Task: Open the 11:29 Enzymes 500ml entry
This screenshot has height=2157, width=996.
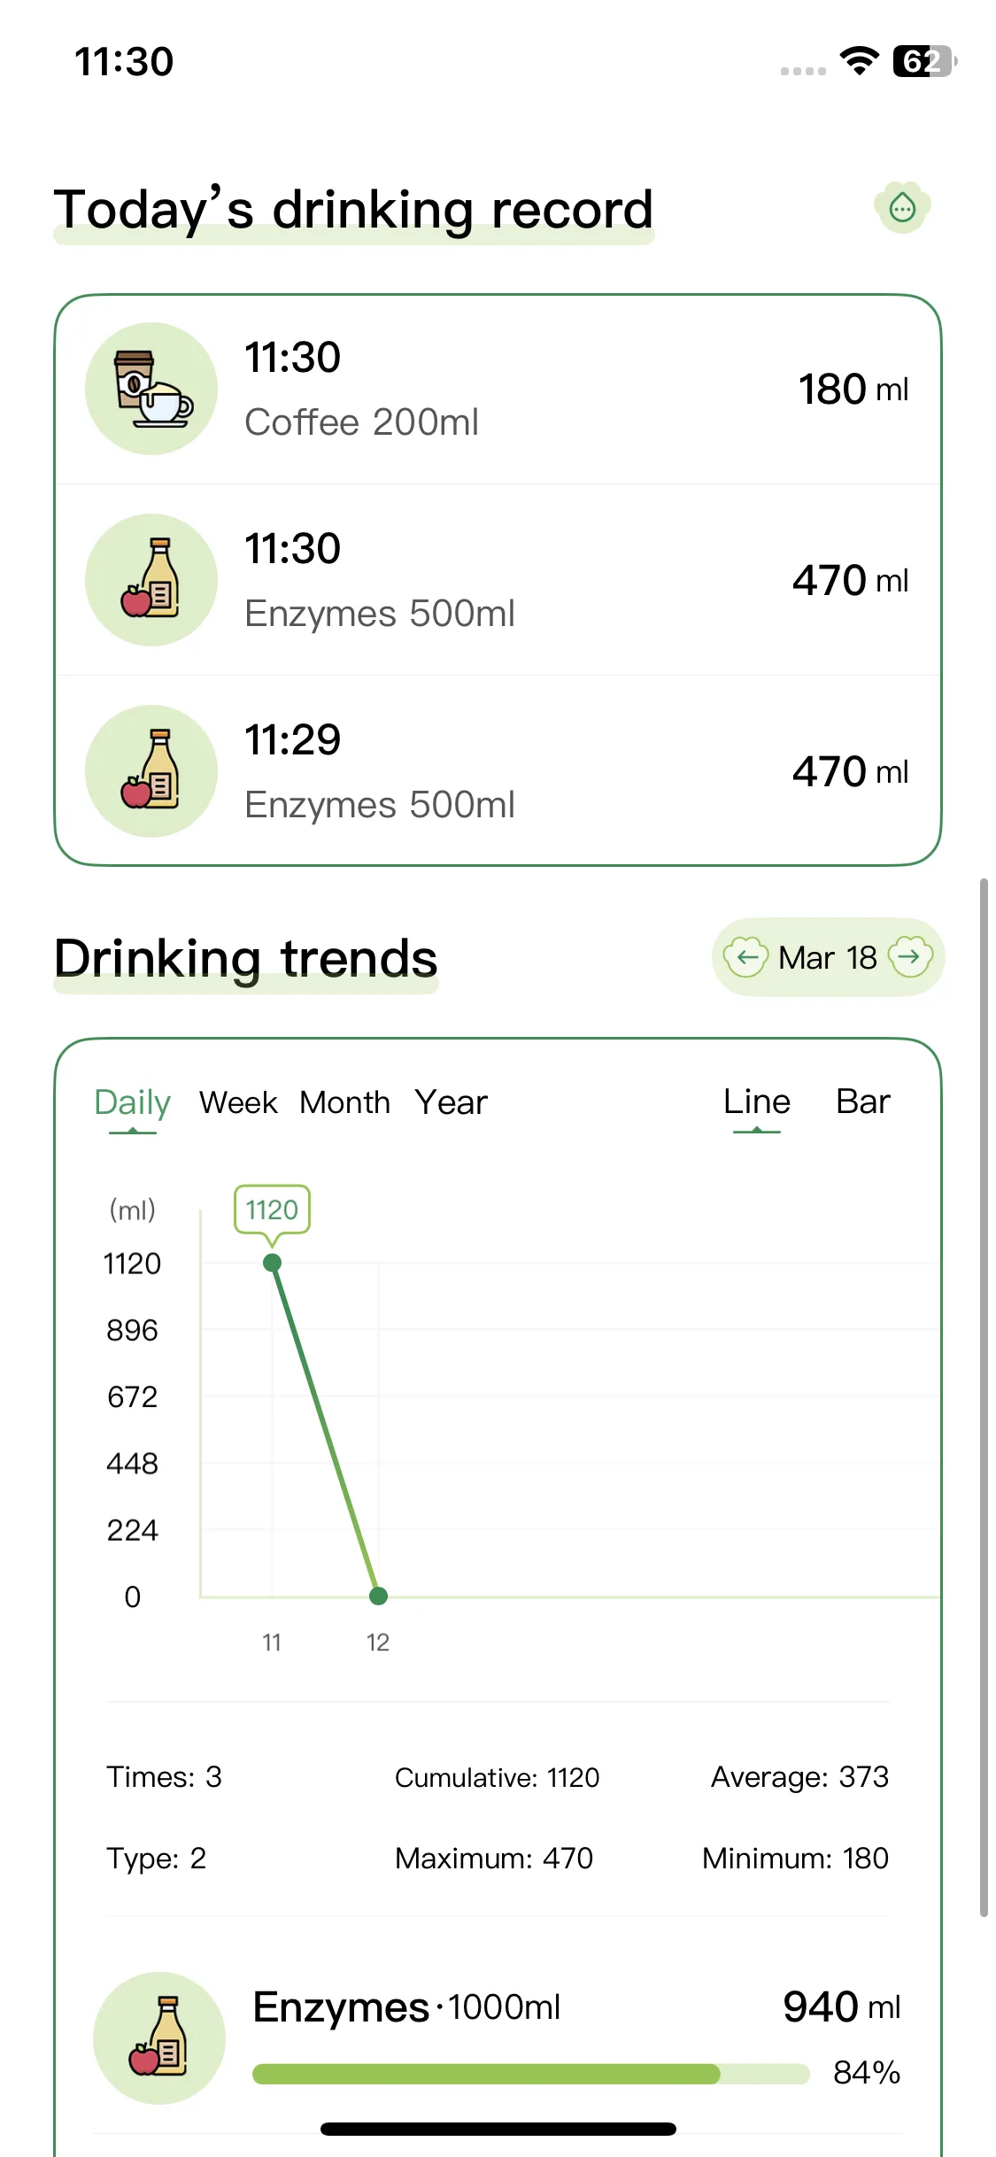Action: (x=498, y=771)
